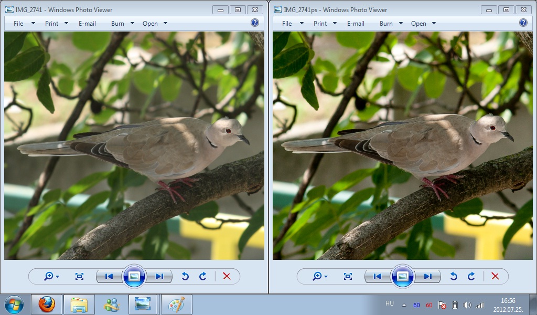537x315 pixels.
Task: Expand Print dropdown arrow in IMG_2741ps window
Action: point(335,23)
